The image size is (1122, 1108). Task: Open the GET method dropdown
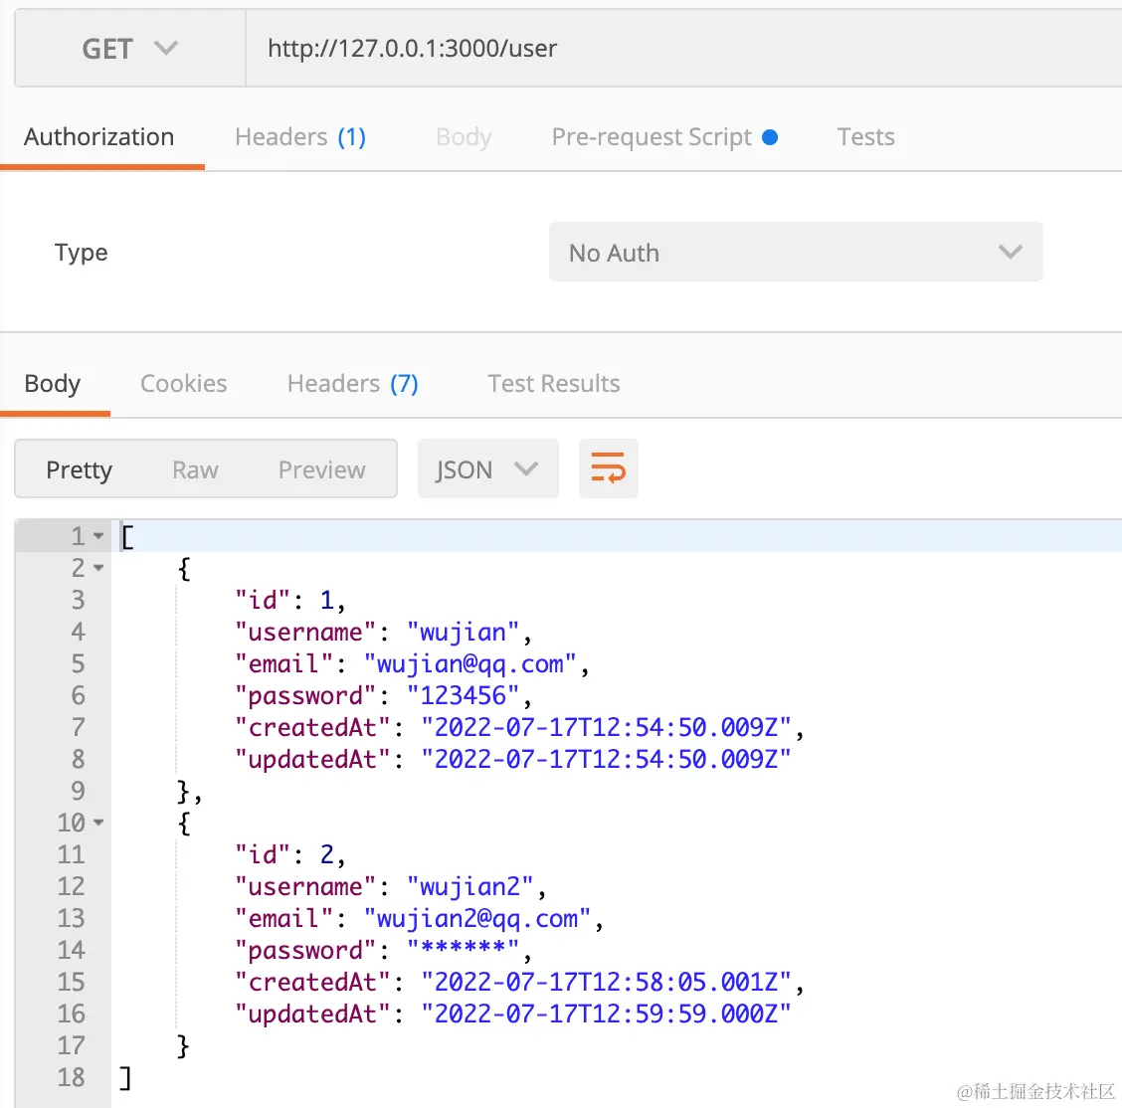(130, 49)
